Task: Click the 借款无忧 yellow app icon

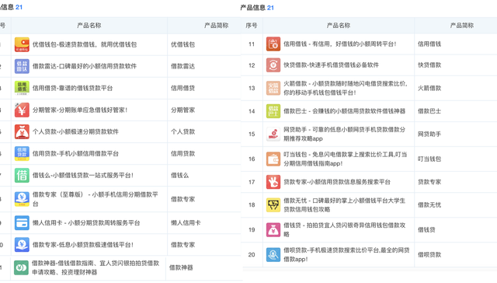Action: [273, 205]
